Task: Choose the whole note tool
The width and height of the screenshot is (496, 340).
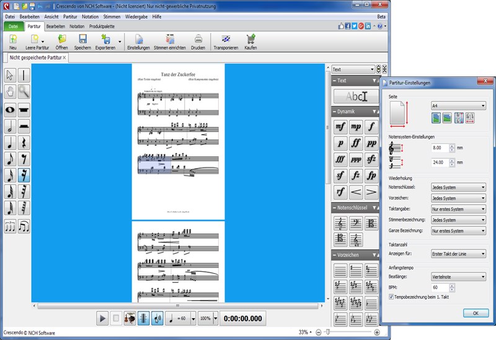Action: pyautogui.click(x=10, y=110)
